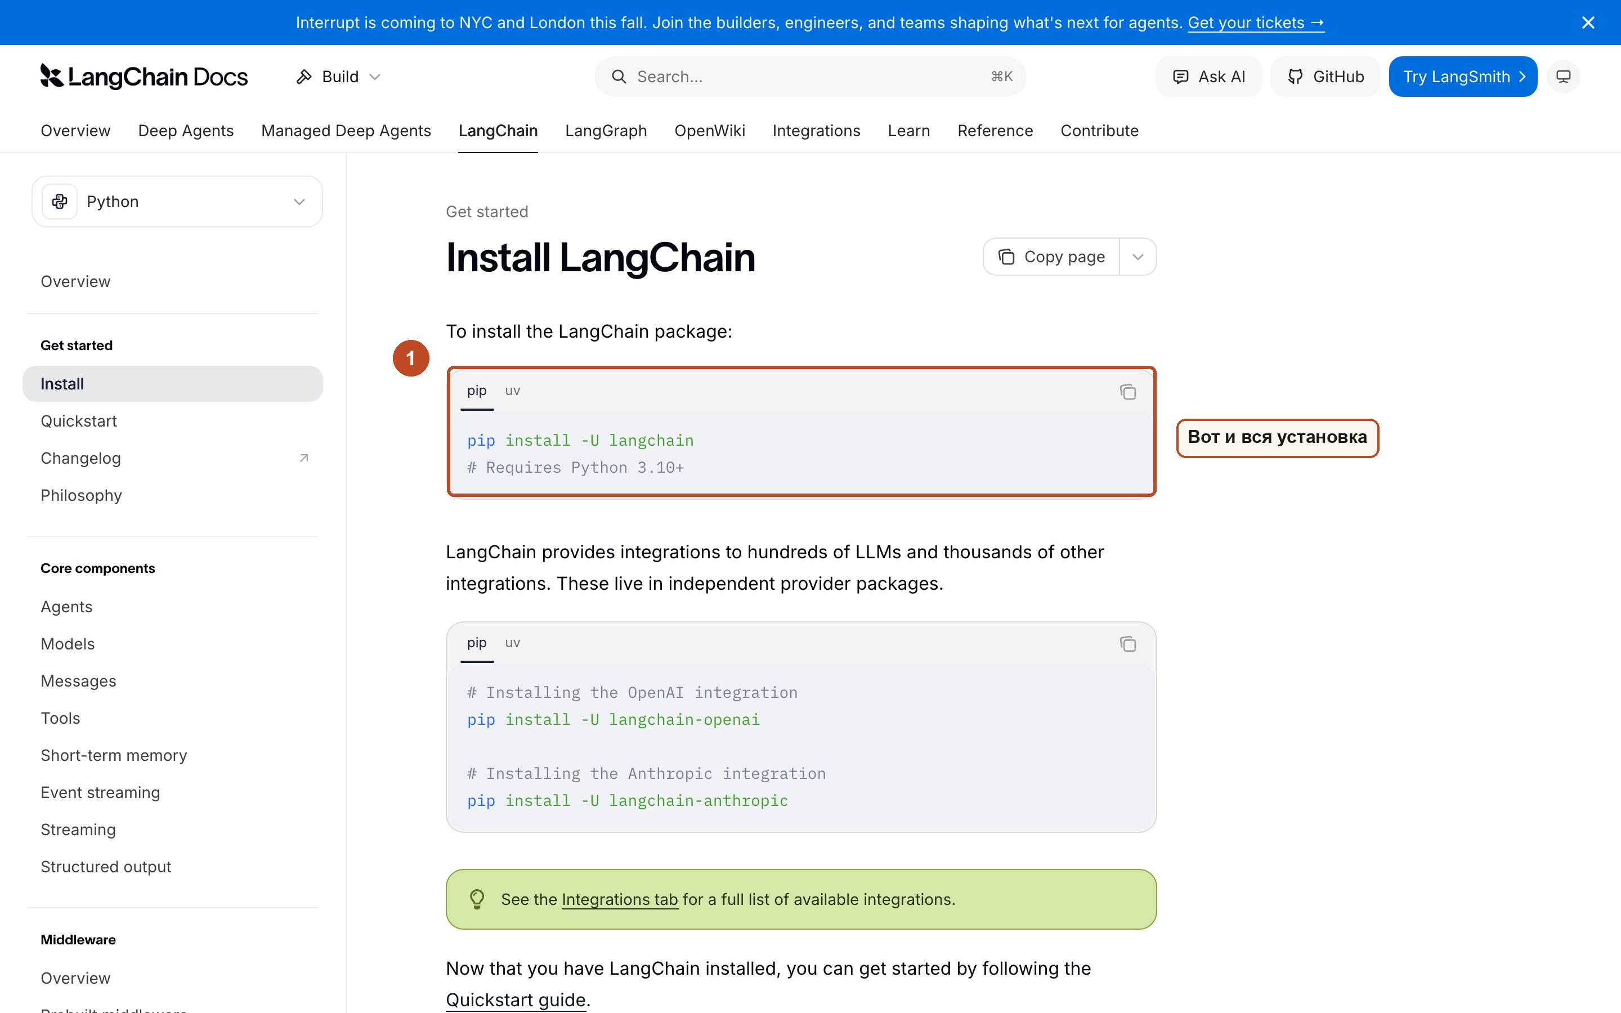Switch to the Reference tab
Screen dimensions: 1621x1013
[995, 131]
